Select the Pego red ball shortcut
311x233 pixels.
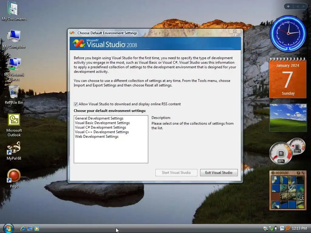pos(14,178)
